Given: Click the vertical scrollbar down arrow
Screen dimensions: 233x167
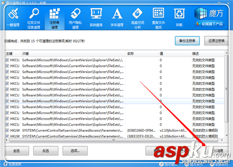Looking at the screenshot, I should 226,135.
